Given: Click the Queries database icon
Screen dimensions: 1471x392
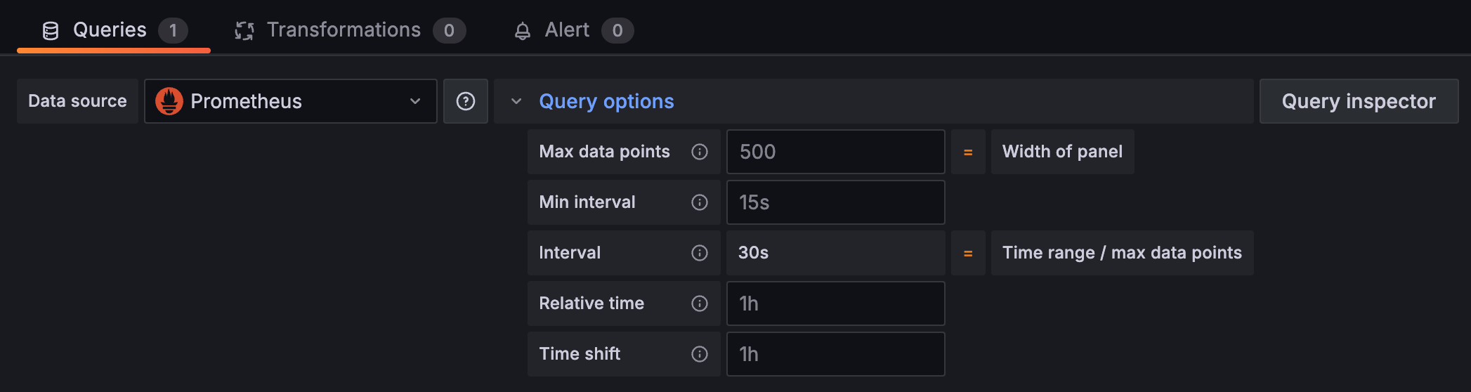Looking at the screenshot, I should coord(51,30).
